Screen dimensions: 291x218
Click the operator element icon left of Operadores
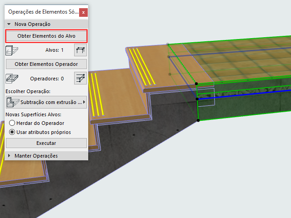coord(12,79)
